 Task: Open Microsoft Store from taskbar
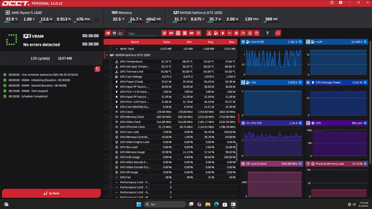(x=225, y=204)
